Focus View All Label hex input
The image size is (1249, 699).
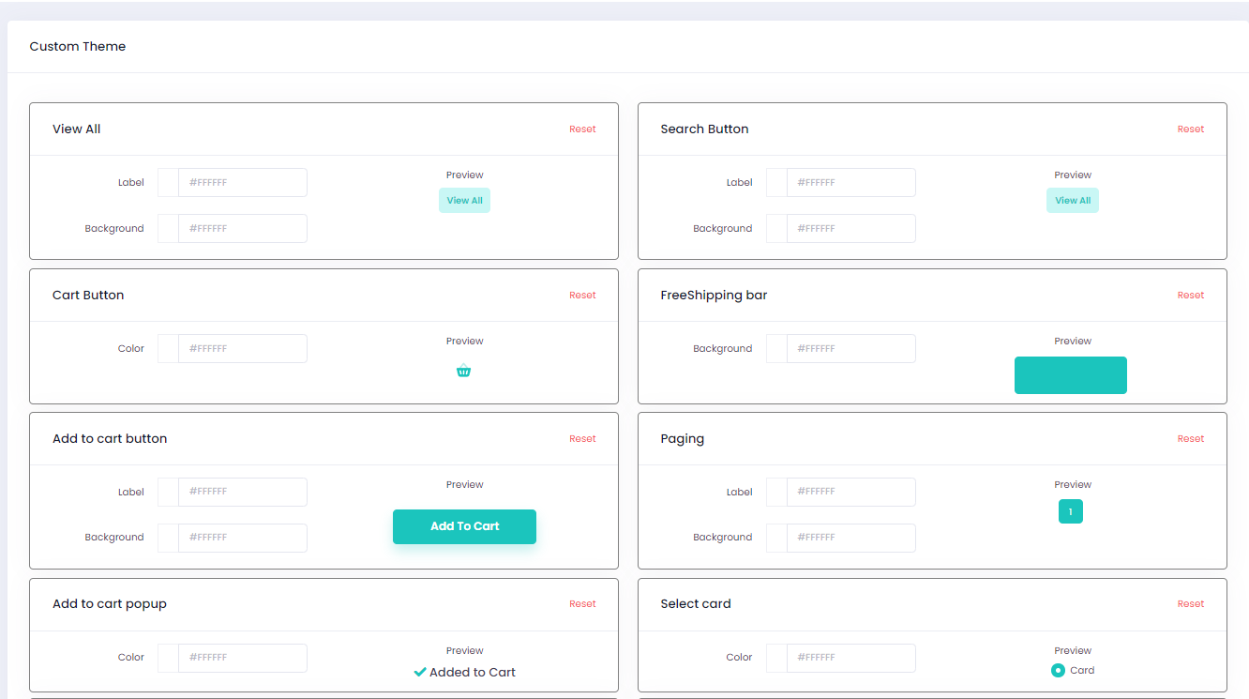[243, 183]
